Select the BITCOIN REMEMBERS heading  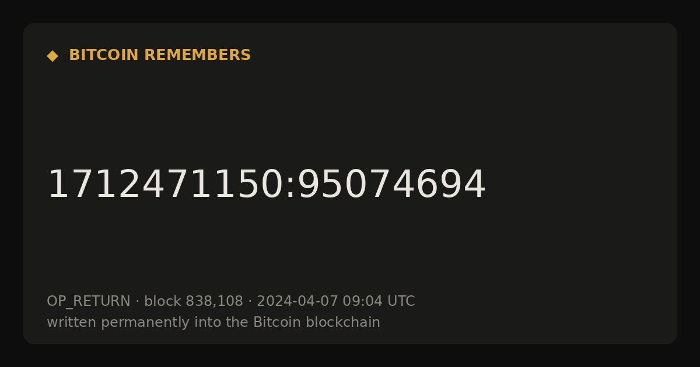[x=160, y=55]
